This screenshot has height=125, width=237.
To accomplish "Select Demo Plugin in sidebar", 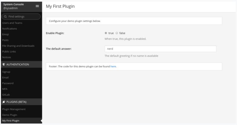I will click(x=10, y=115).
